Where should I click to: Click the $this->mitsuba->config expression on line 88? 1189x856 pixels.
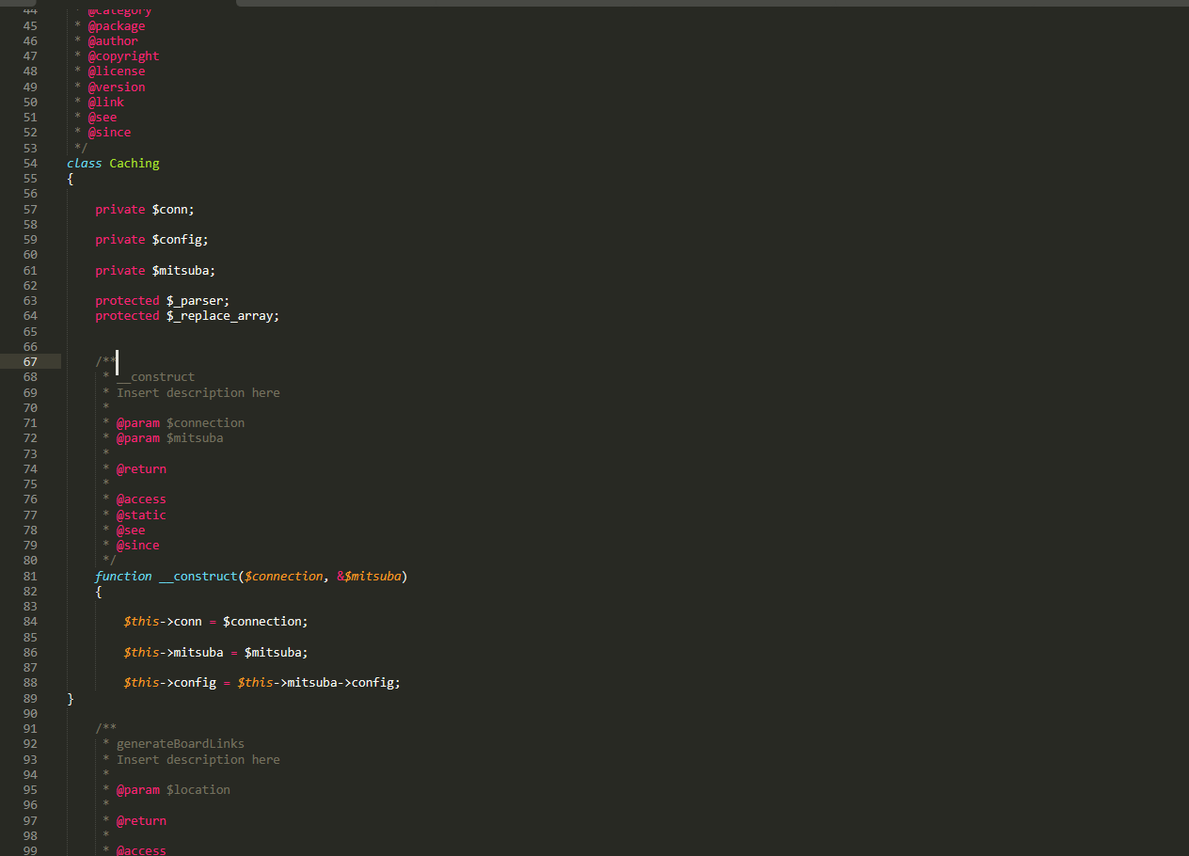tap(319, 683)
